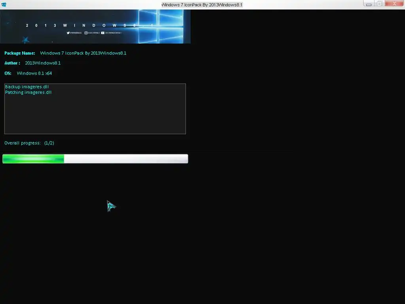Screen dimensions: 405x304
Task: Click the package name value 'Windows 7 IconPack By 2013Windows8.1'
Action: [x=83, y=53]
